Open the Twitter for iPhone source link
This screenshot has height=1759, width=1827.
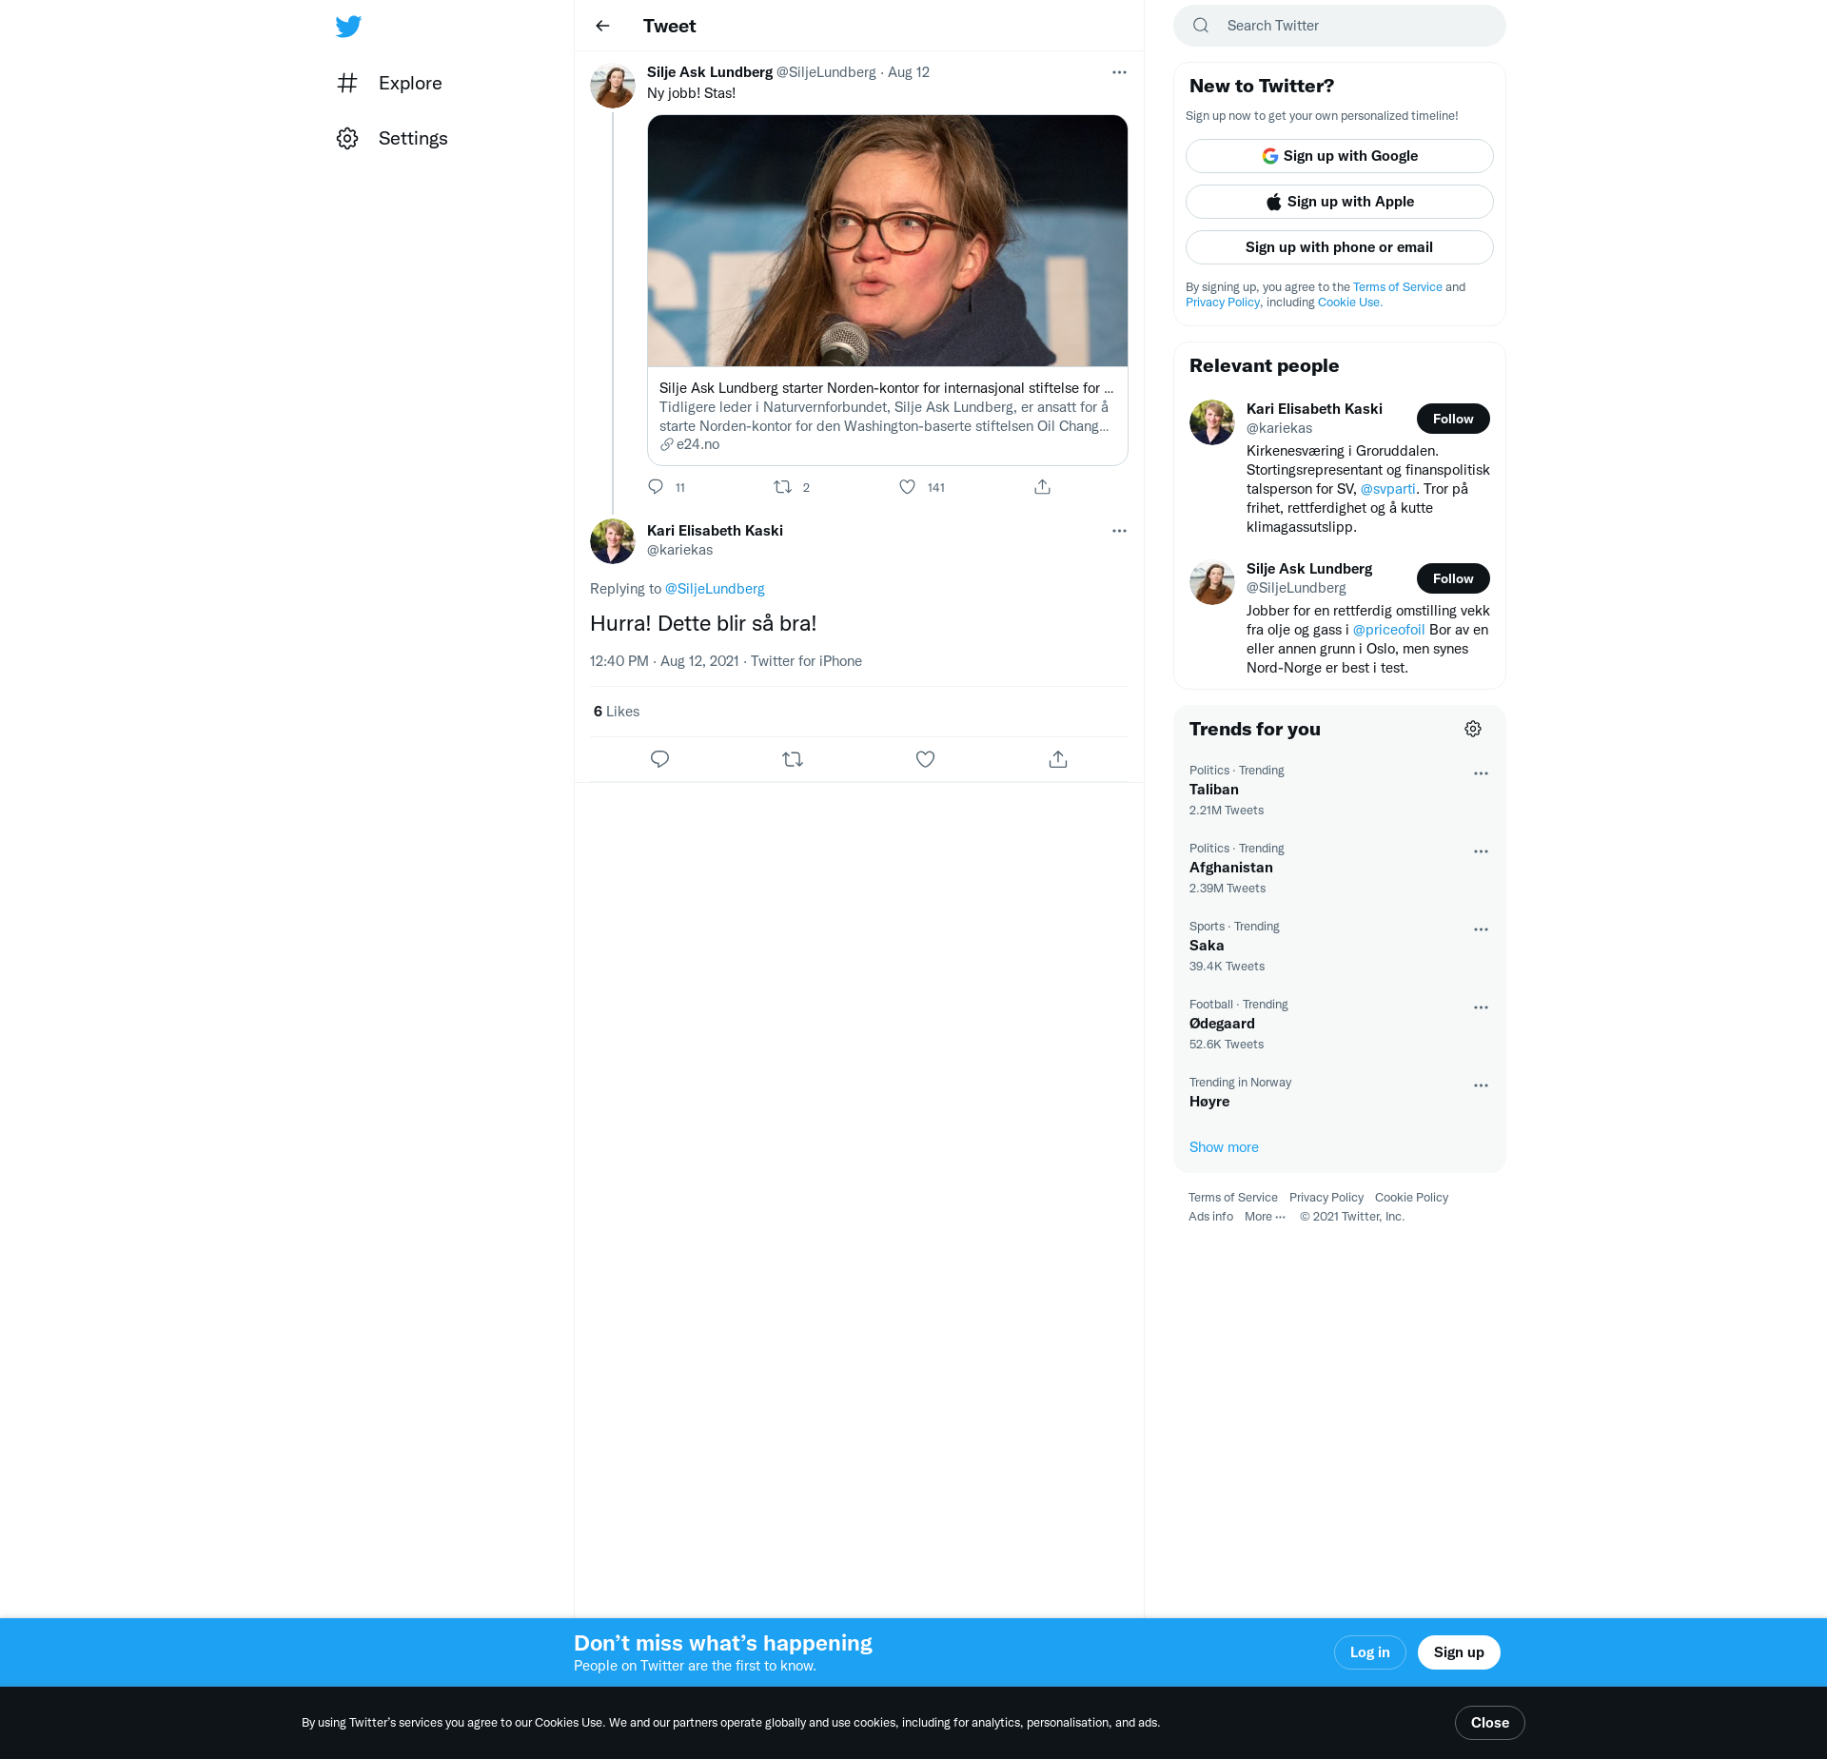[x=806, y=661]
